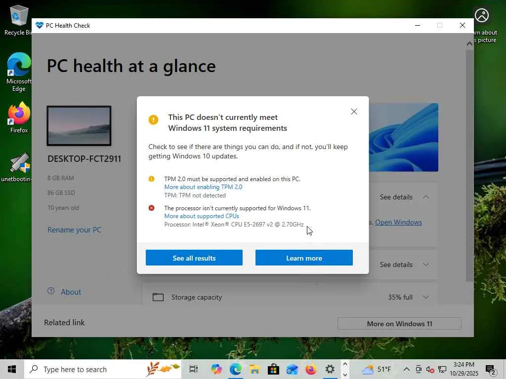
Task: Expand Storage capacity 35% full chevron
Action: 426,297
